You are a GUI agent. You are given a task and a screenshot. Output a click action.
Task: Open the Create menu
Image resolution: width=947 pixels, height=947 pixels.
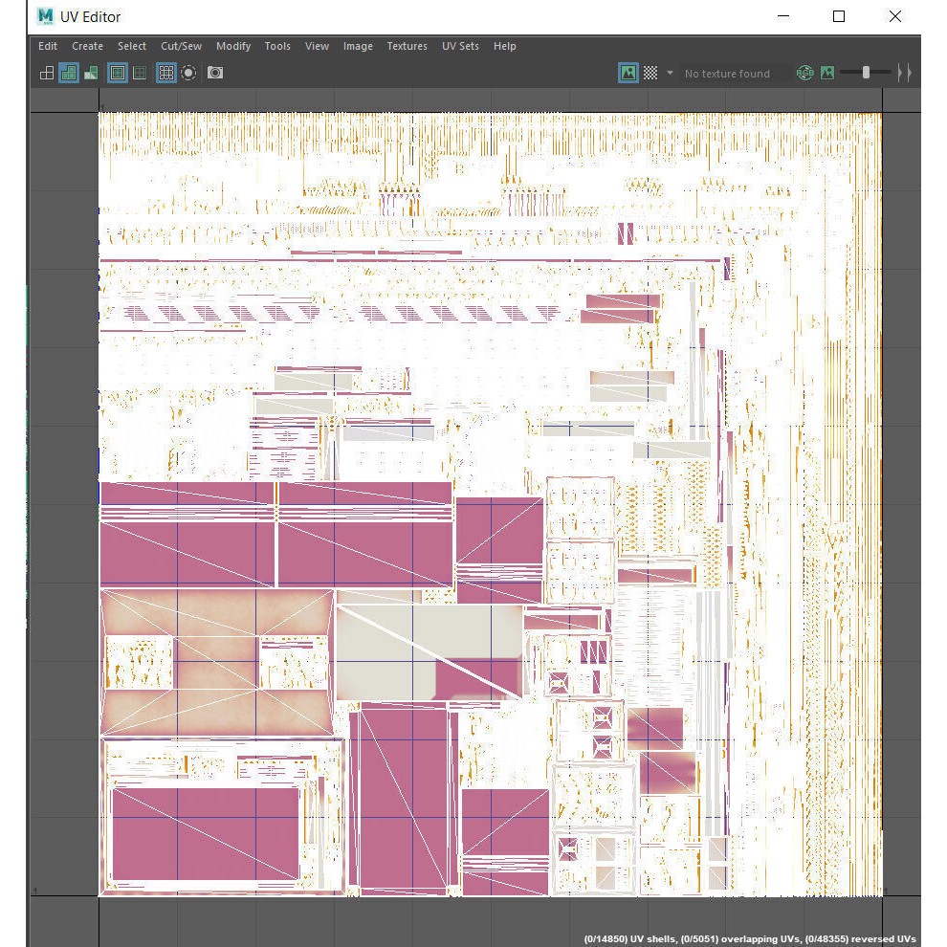coord(88,46)
